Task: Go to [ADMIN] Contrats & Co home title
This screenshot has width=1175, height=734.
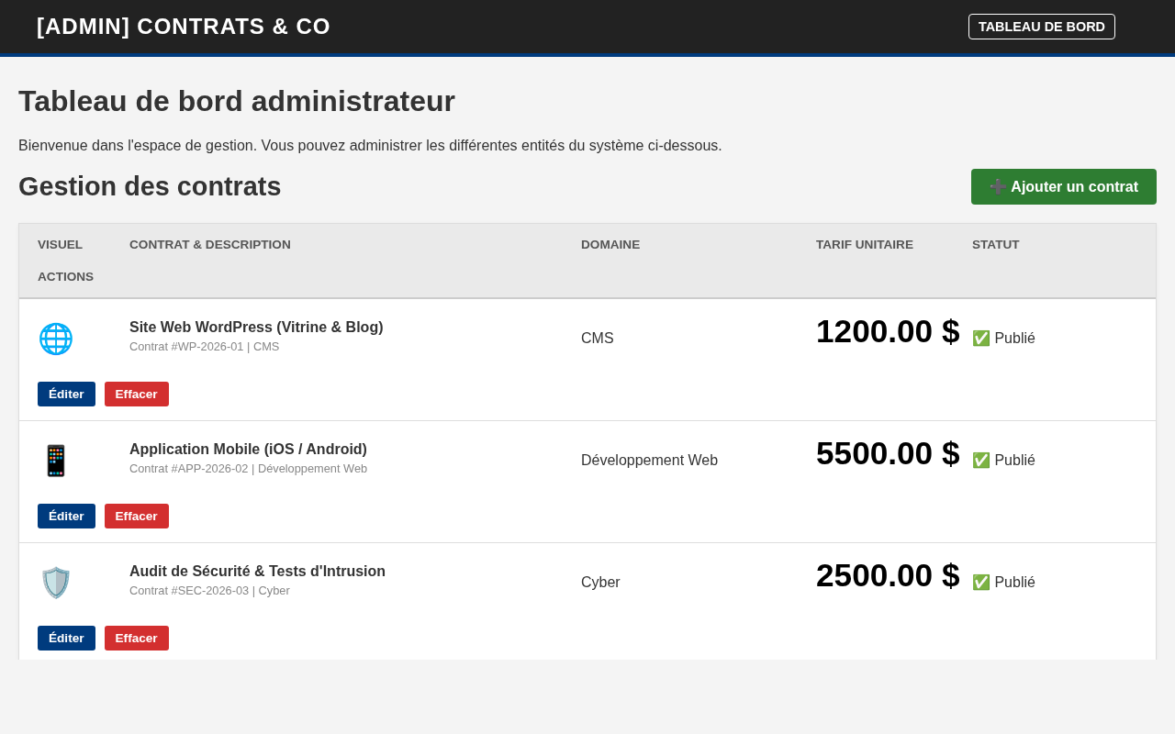Action: [x=184, y=27]
